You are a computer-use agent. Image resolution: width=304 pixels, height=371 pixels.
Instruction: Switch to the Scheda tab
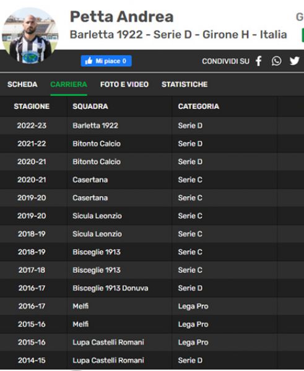click(22, 85)
